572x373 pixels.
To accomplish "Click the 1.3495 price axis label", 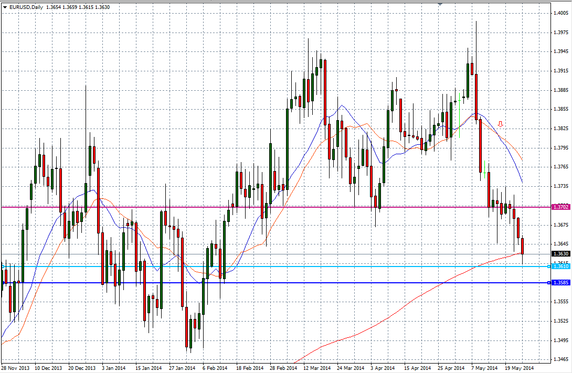I will click(x=560, y=340).
